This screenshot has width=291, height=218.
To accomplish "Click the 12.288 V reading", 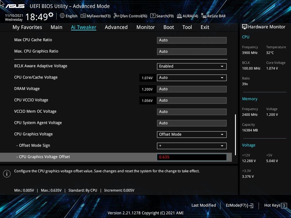I will point(249,161).
